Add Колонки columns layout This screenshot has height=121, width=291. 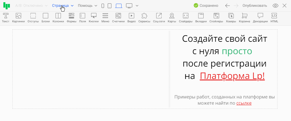(x=58, y=18)
